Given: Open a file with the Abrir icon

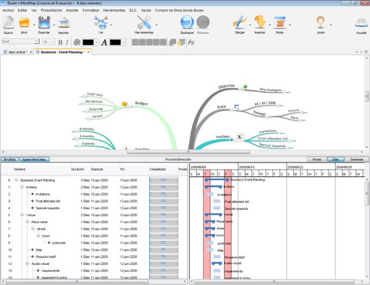Looking at the screenshot, I should pyautogui.click(x=24, y=23).
